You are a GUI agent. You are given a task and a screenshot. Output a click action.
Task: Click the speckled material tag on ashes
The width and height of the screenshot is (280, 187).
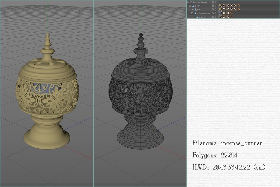[220, 17]
